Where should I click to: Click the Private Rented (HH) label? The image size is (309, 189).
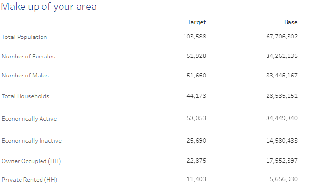(x=29, y=180)
